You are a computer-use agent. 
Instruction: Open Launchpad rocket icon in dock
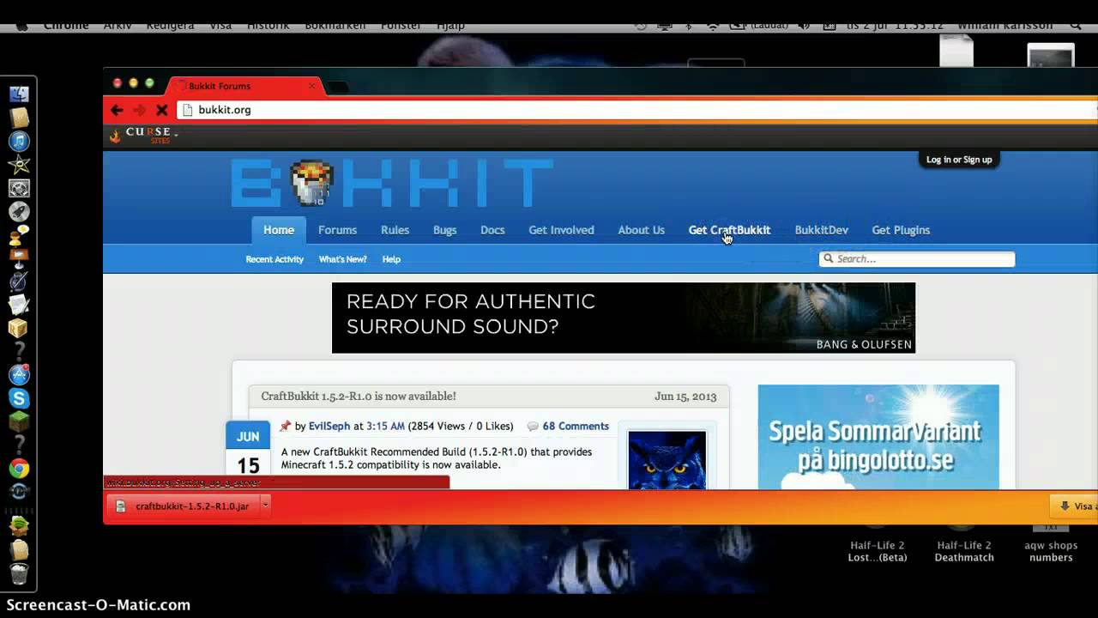point(19,211)
